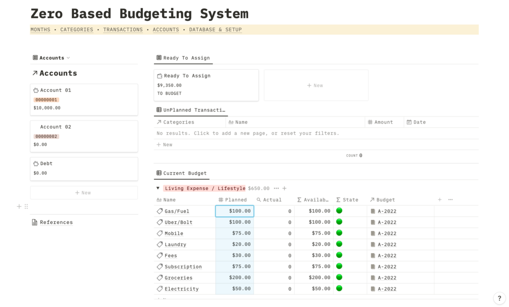
Task: Click the tag icon next to Mobile
Action: [x=160, y=233]
